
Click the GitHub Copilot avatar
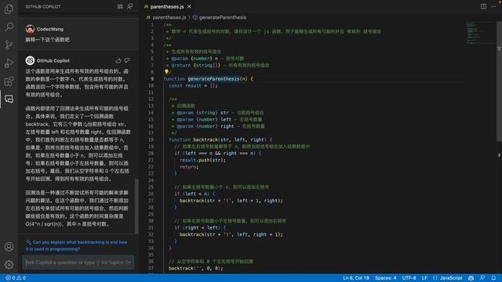[30, 60]
